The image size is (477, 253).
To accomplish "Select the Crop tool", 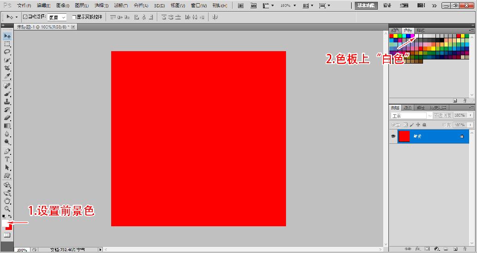I will click(x=7, y=68).
